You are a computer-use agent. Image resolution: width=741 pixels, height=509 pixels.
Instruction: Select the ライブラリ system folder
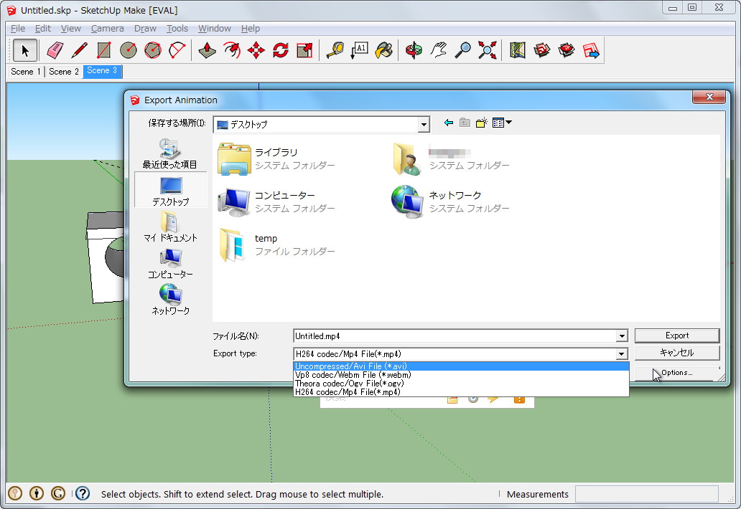(276, 159)
